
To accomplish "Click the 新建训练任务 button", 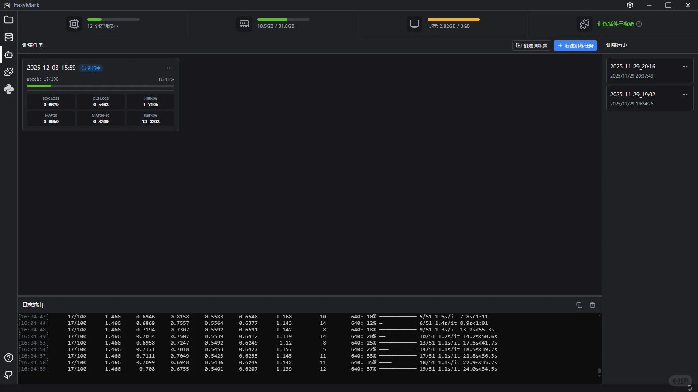I will [x=575, y=45].
